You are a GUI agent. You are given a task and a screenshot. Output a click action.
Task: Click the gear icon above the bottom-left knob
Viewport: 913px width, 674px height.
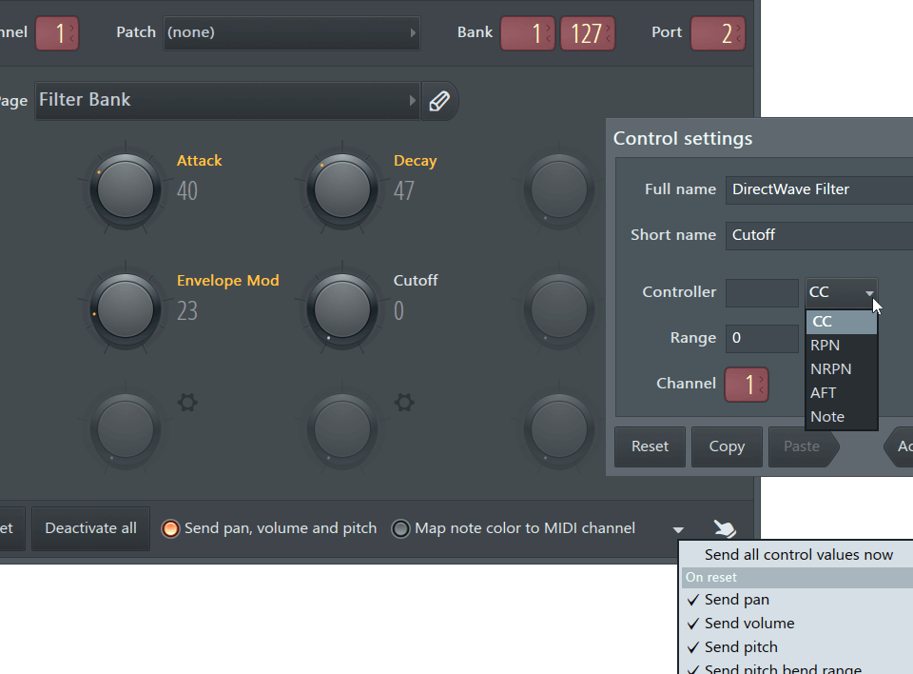coord(186,403)
